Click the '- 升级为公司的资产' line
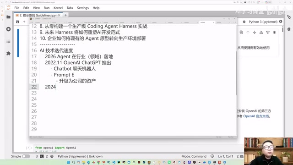Screen dimensions: 293x165 click(x=76, y=81)
